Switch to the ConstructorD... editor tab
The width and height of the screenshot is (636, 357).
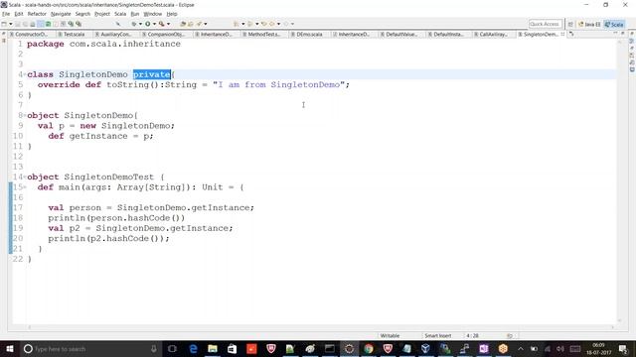(31, 35)
